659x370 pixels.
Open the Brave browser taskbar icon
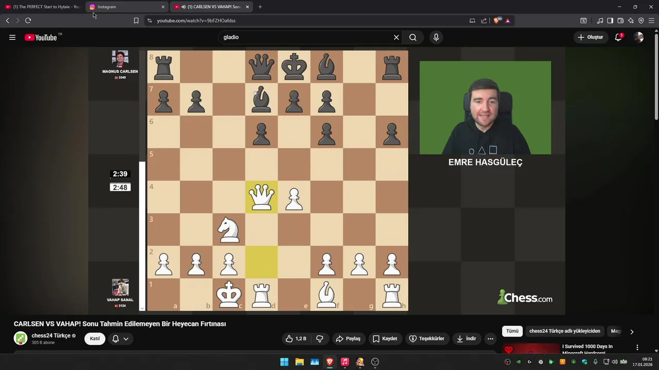tap(330, 362)
